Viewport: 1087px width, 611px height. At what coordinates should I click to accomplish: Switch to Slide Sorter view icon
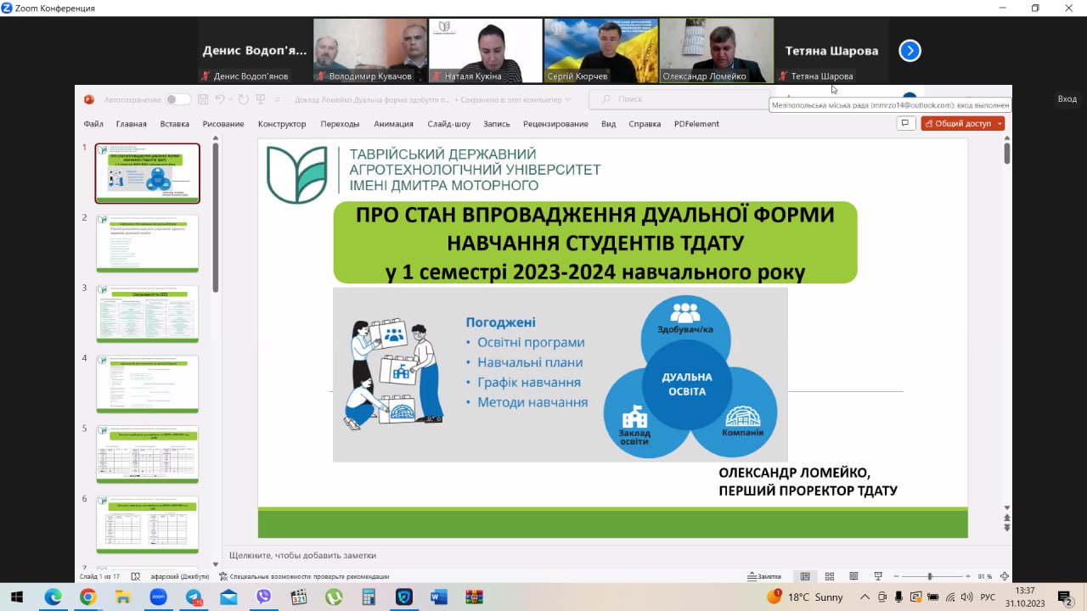[830, 576]
